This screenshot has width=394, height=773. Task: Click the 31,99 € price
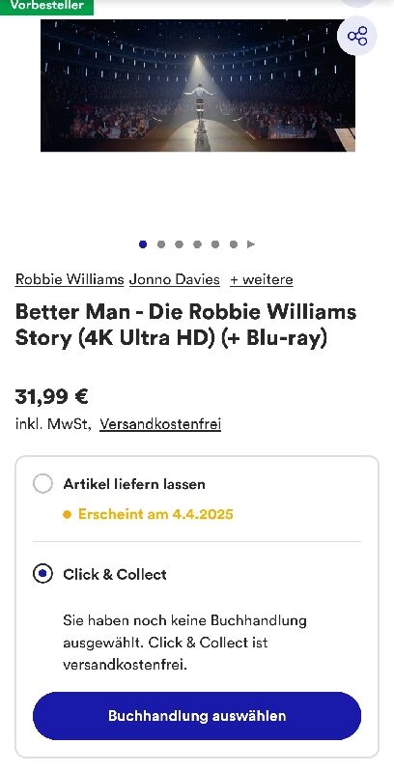(x=52, y=396)
